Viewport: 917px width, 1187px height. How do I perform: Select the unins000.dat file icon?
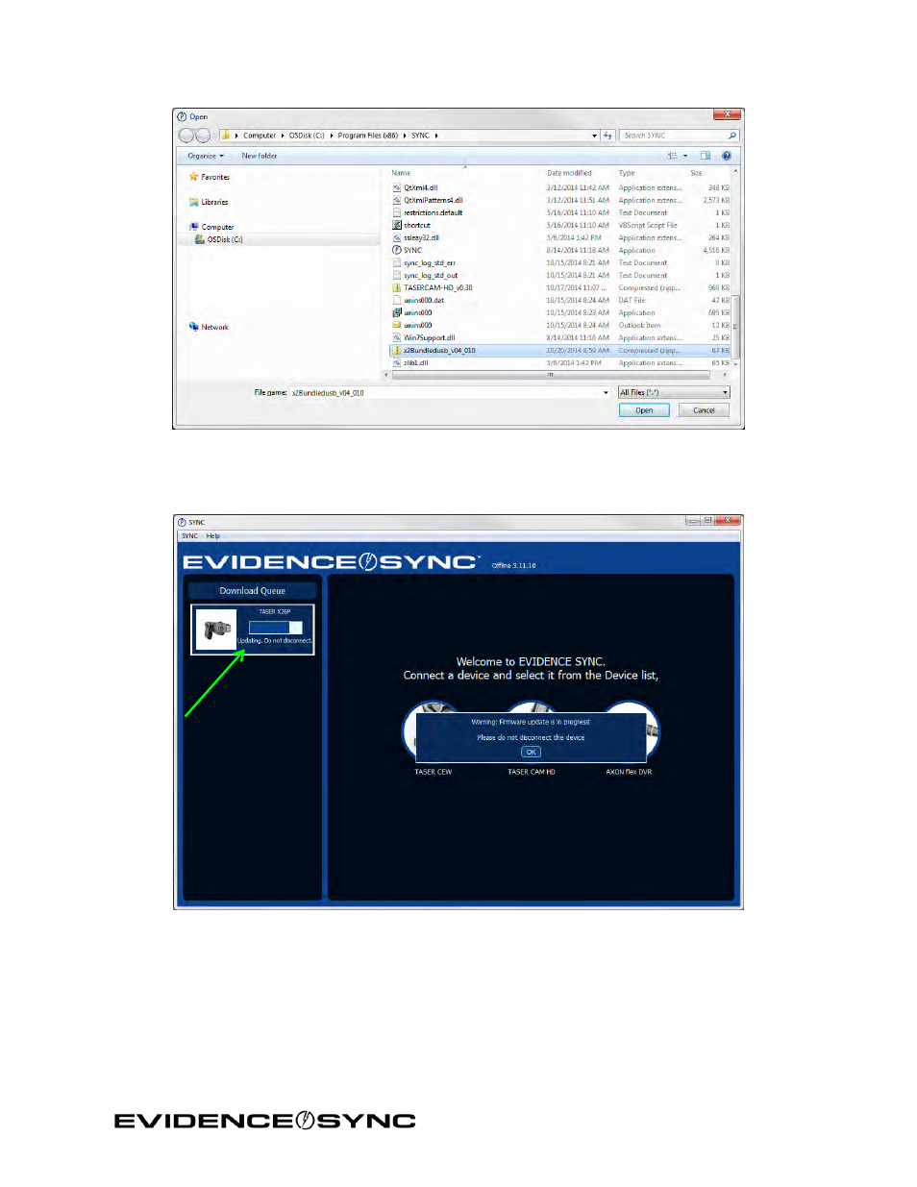pyautogui.click(x=396, y=300)
